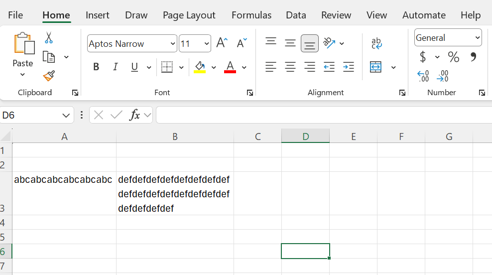Expand Fill Color dropdown arrow
492x275 pixels.
[x=214, y=67]
